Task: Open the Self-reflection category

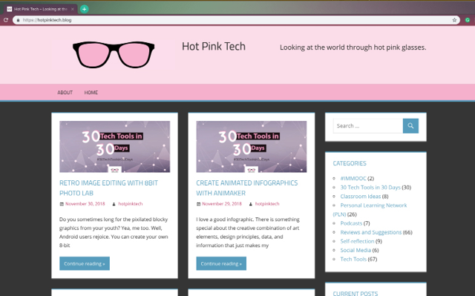Action: pos(357,241)
